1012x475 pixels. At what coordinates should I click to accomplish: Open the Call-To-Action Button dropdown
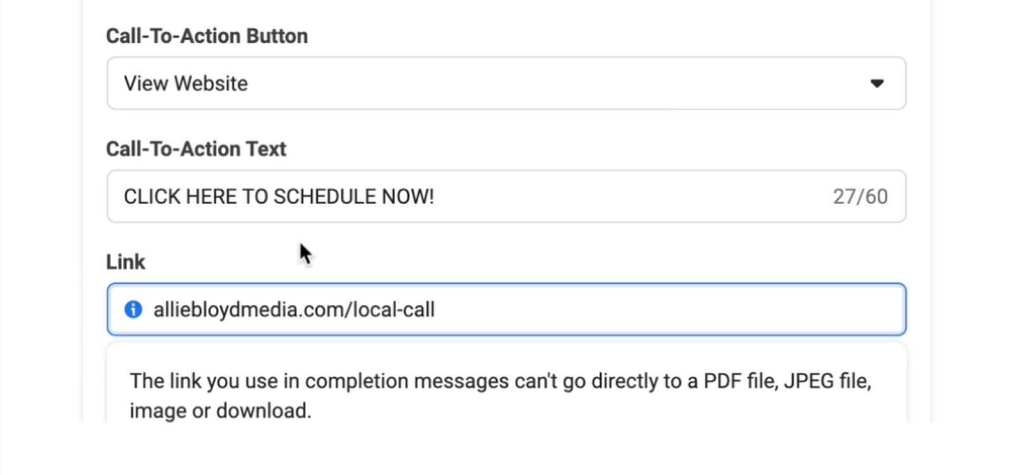tap(506, 83)
